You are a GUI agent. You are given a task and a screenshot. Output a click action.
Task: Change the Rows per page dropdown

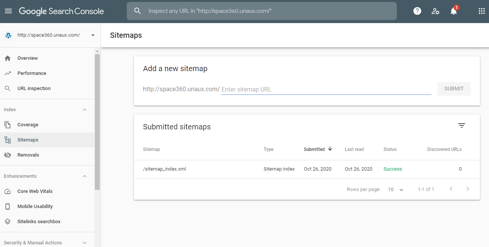(x=395, y=189)
